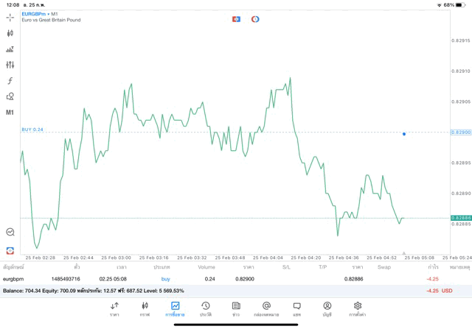The width and height of the screenshot is (472, 329).
Task: Open the Mailbox tab
Action: tap(266, 308)
